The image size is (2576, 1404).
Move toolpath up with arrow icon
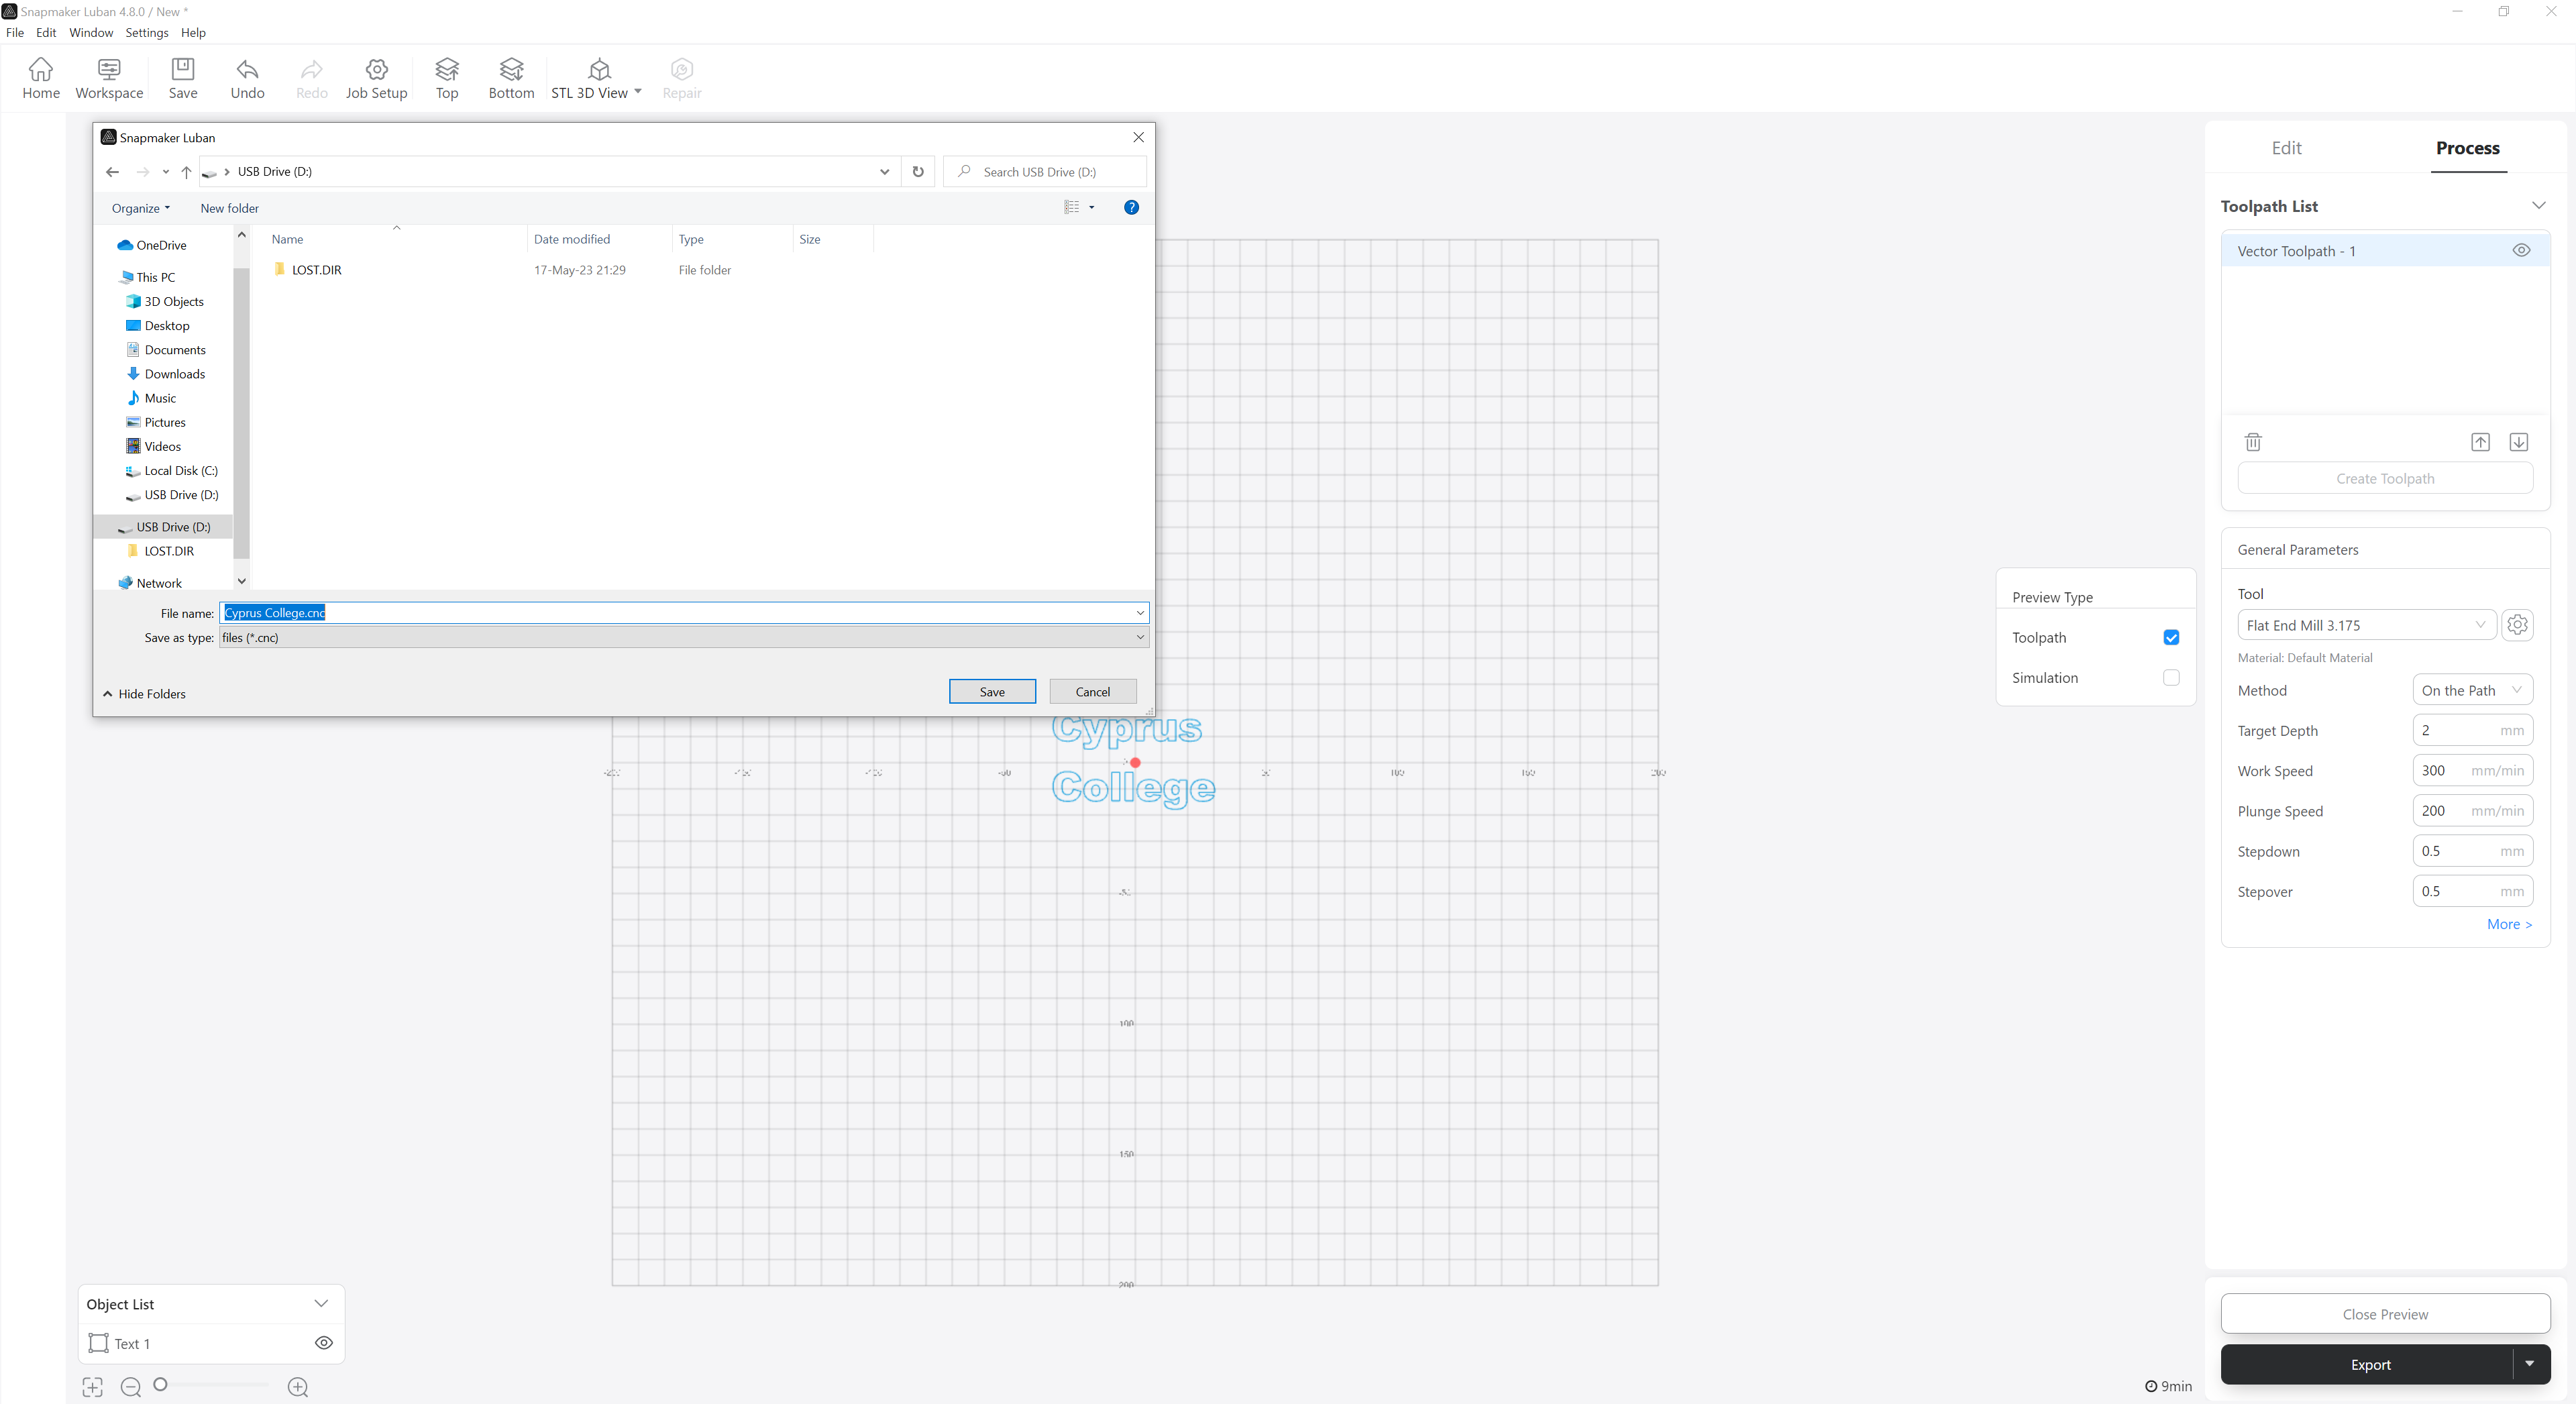[2480, 442]
